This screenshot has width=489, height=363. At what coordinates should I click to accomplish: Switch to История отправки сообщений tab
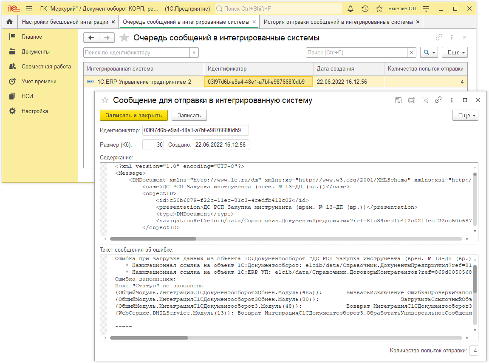point(338,22)
